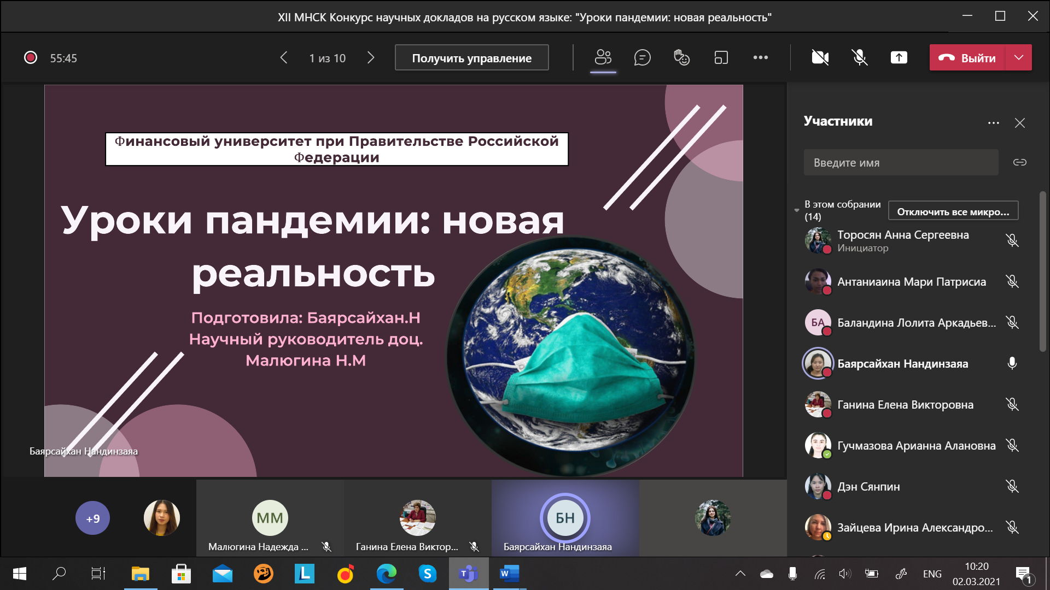Screen dimensions: 1050x590
Task: Click Получить управление button
Action: (471, 57)
